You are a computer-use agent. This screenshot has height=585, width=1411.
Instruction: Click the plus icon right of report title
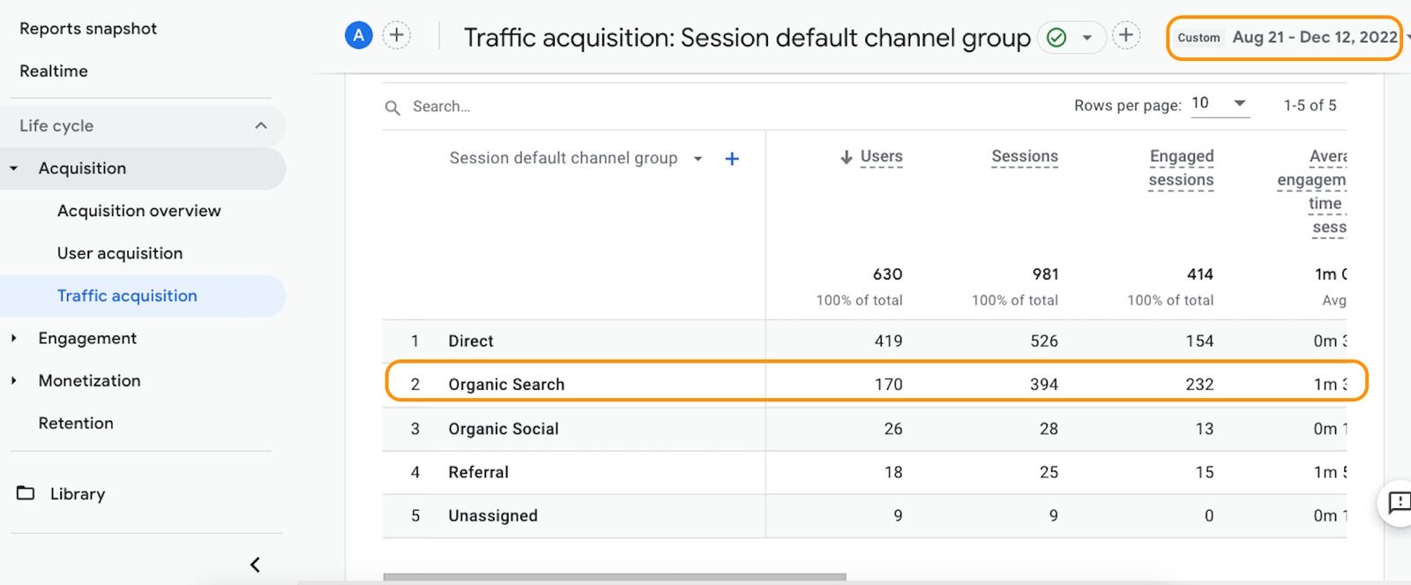click(x=1125, y=35)
